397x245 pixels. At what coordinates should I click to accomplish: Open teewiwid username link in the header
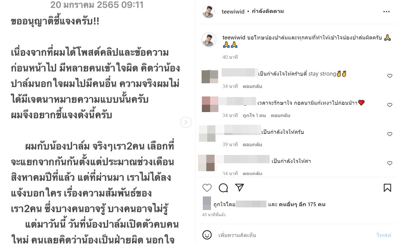coord(233,12)
